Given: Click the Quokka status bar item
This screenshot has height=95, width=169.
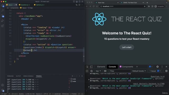Looking at the screenshot, I should pyautogui.click(x=21, y=94).
